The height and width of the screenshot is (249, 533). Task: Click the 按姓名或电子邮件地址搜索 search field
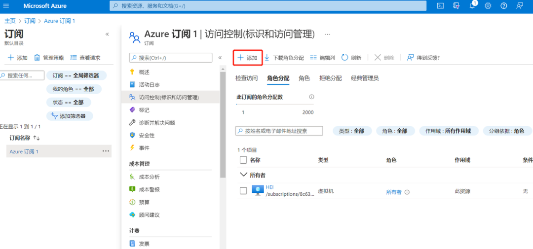[279, 131]
